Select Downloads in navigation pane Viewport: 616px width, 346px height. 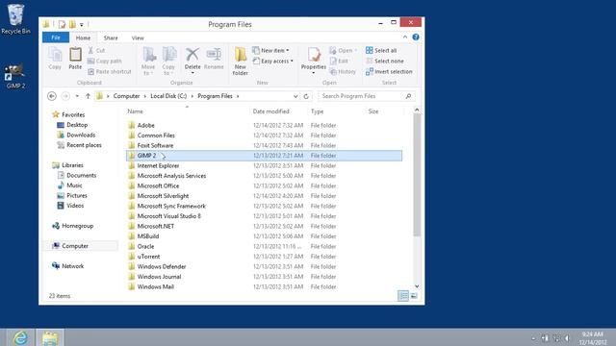[77, 135]
